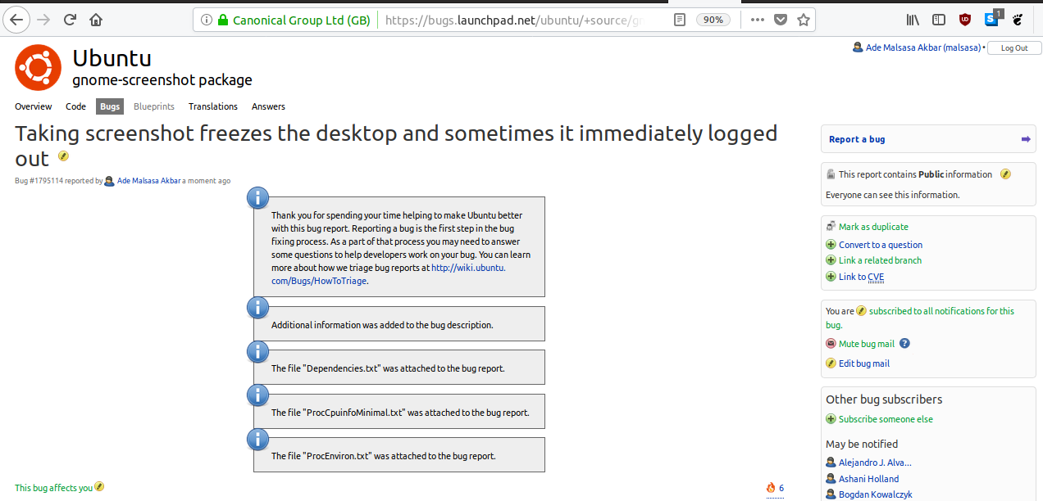Select the Bugs tab

click(x=110, y=106)
